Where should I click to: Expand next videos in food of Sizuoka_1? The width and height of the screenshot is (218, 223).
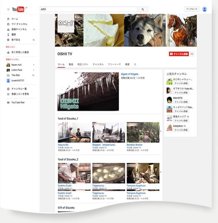(161, 131)
